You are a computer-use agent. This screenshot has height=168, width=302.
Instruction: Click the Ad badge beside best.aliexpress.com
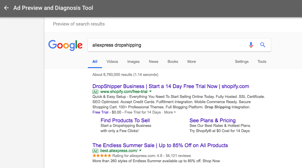[x=95, y=151]
